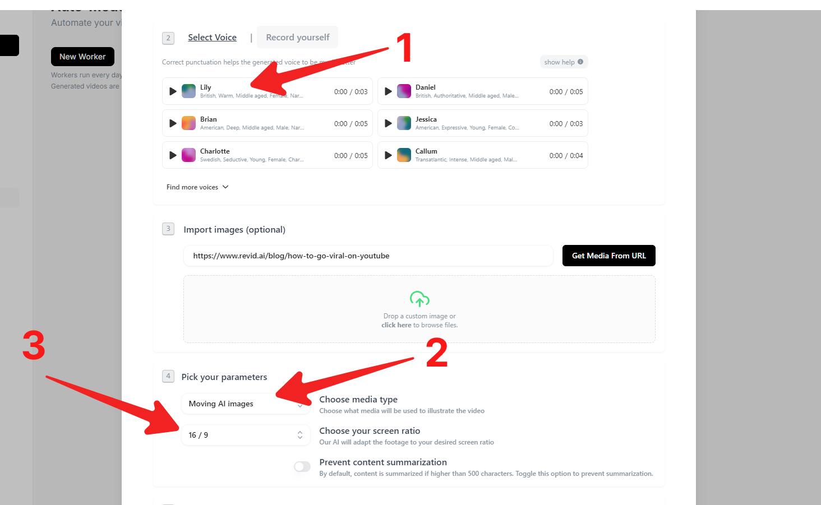Toggle Prevent content summarization switch
This screenshot has height=505, width=821.
click(302, 467)
